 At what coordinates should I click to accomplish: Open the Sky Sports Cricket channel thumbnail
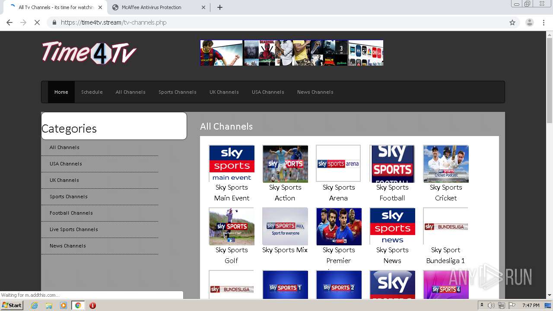(x=446, y=164)
